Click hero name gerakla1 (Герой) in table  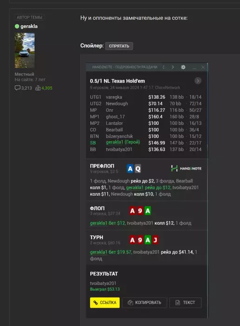[123, 142]
